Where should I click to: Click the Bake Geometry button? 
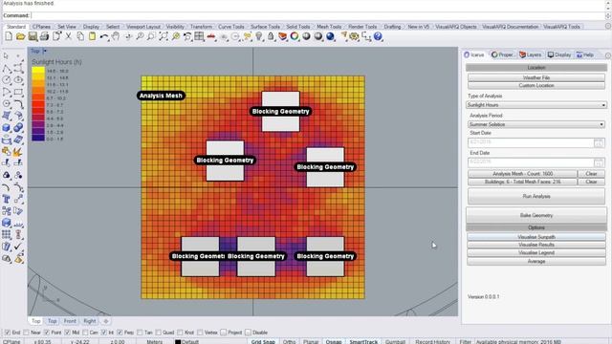click(536, 215)
